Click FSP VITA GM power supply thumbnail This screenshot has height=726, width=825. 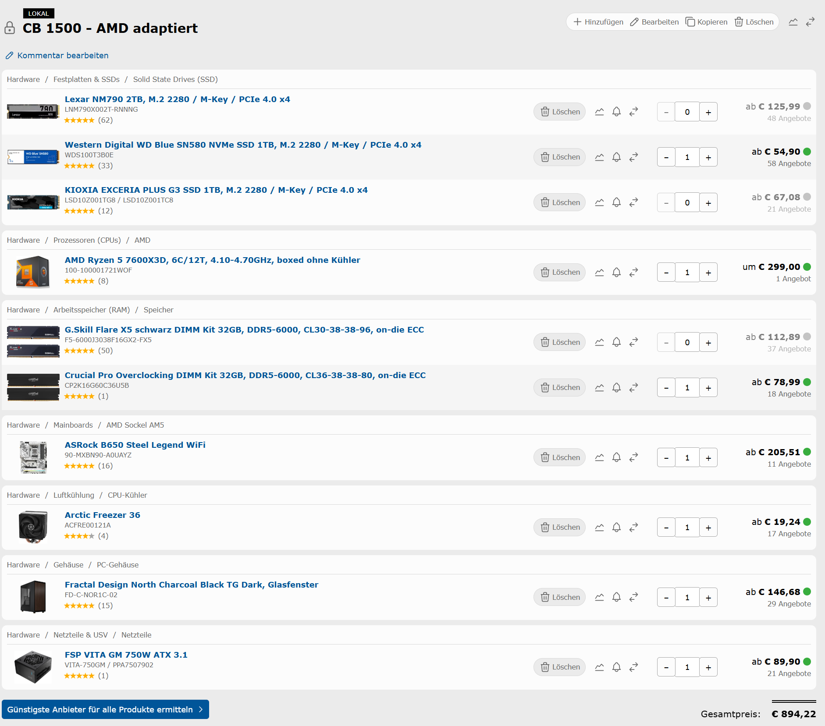[x=33, y=667]
